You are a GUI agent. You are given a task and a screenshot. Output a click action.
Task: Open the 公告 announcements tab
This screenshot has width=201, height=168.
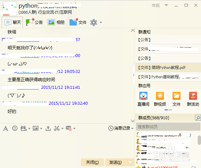click(x=34, y=22)
